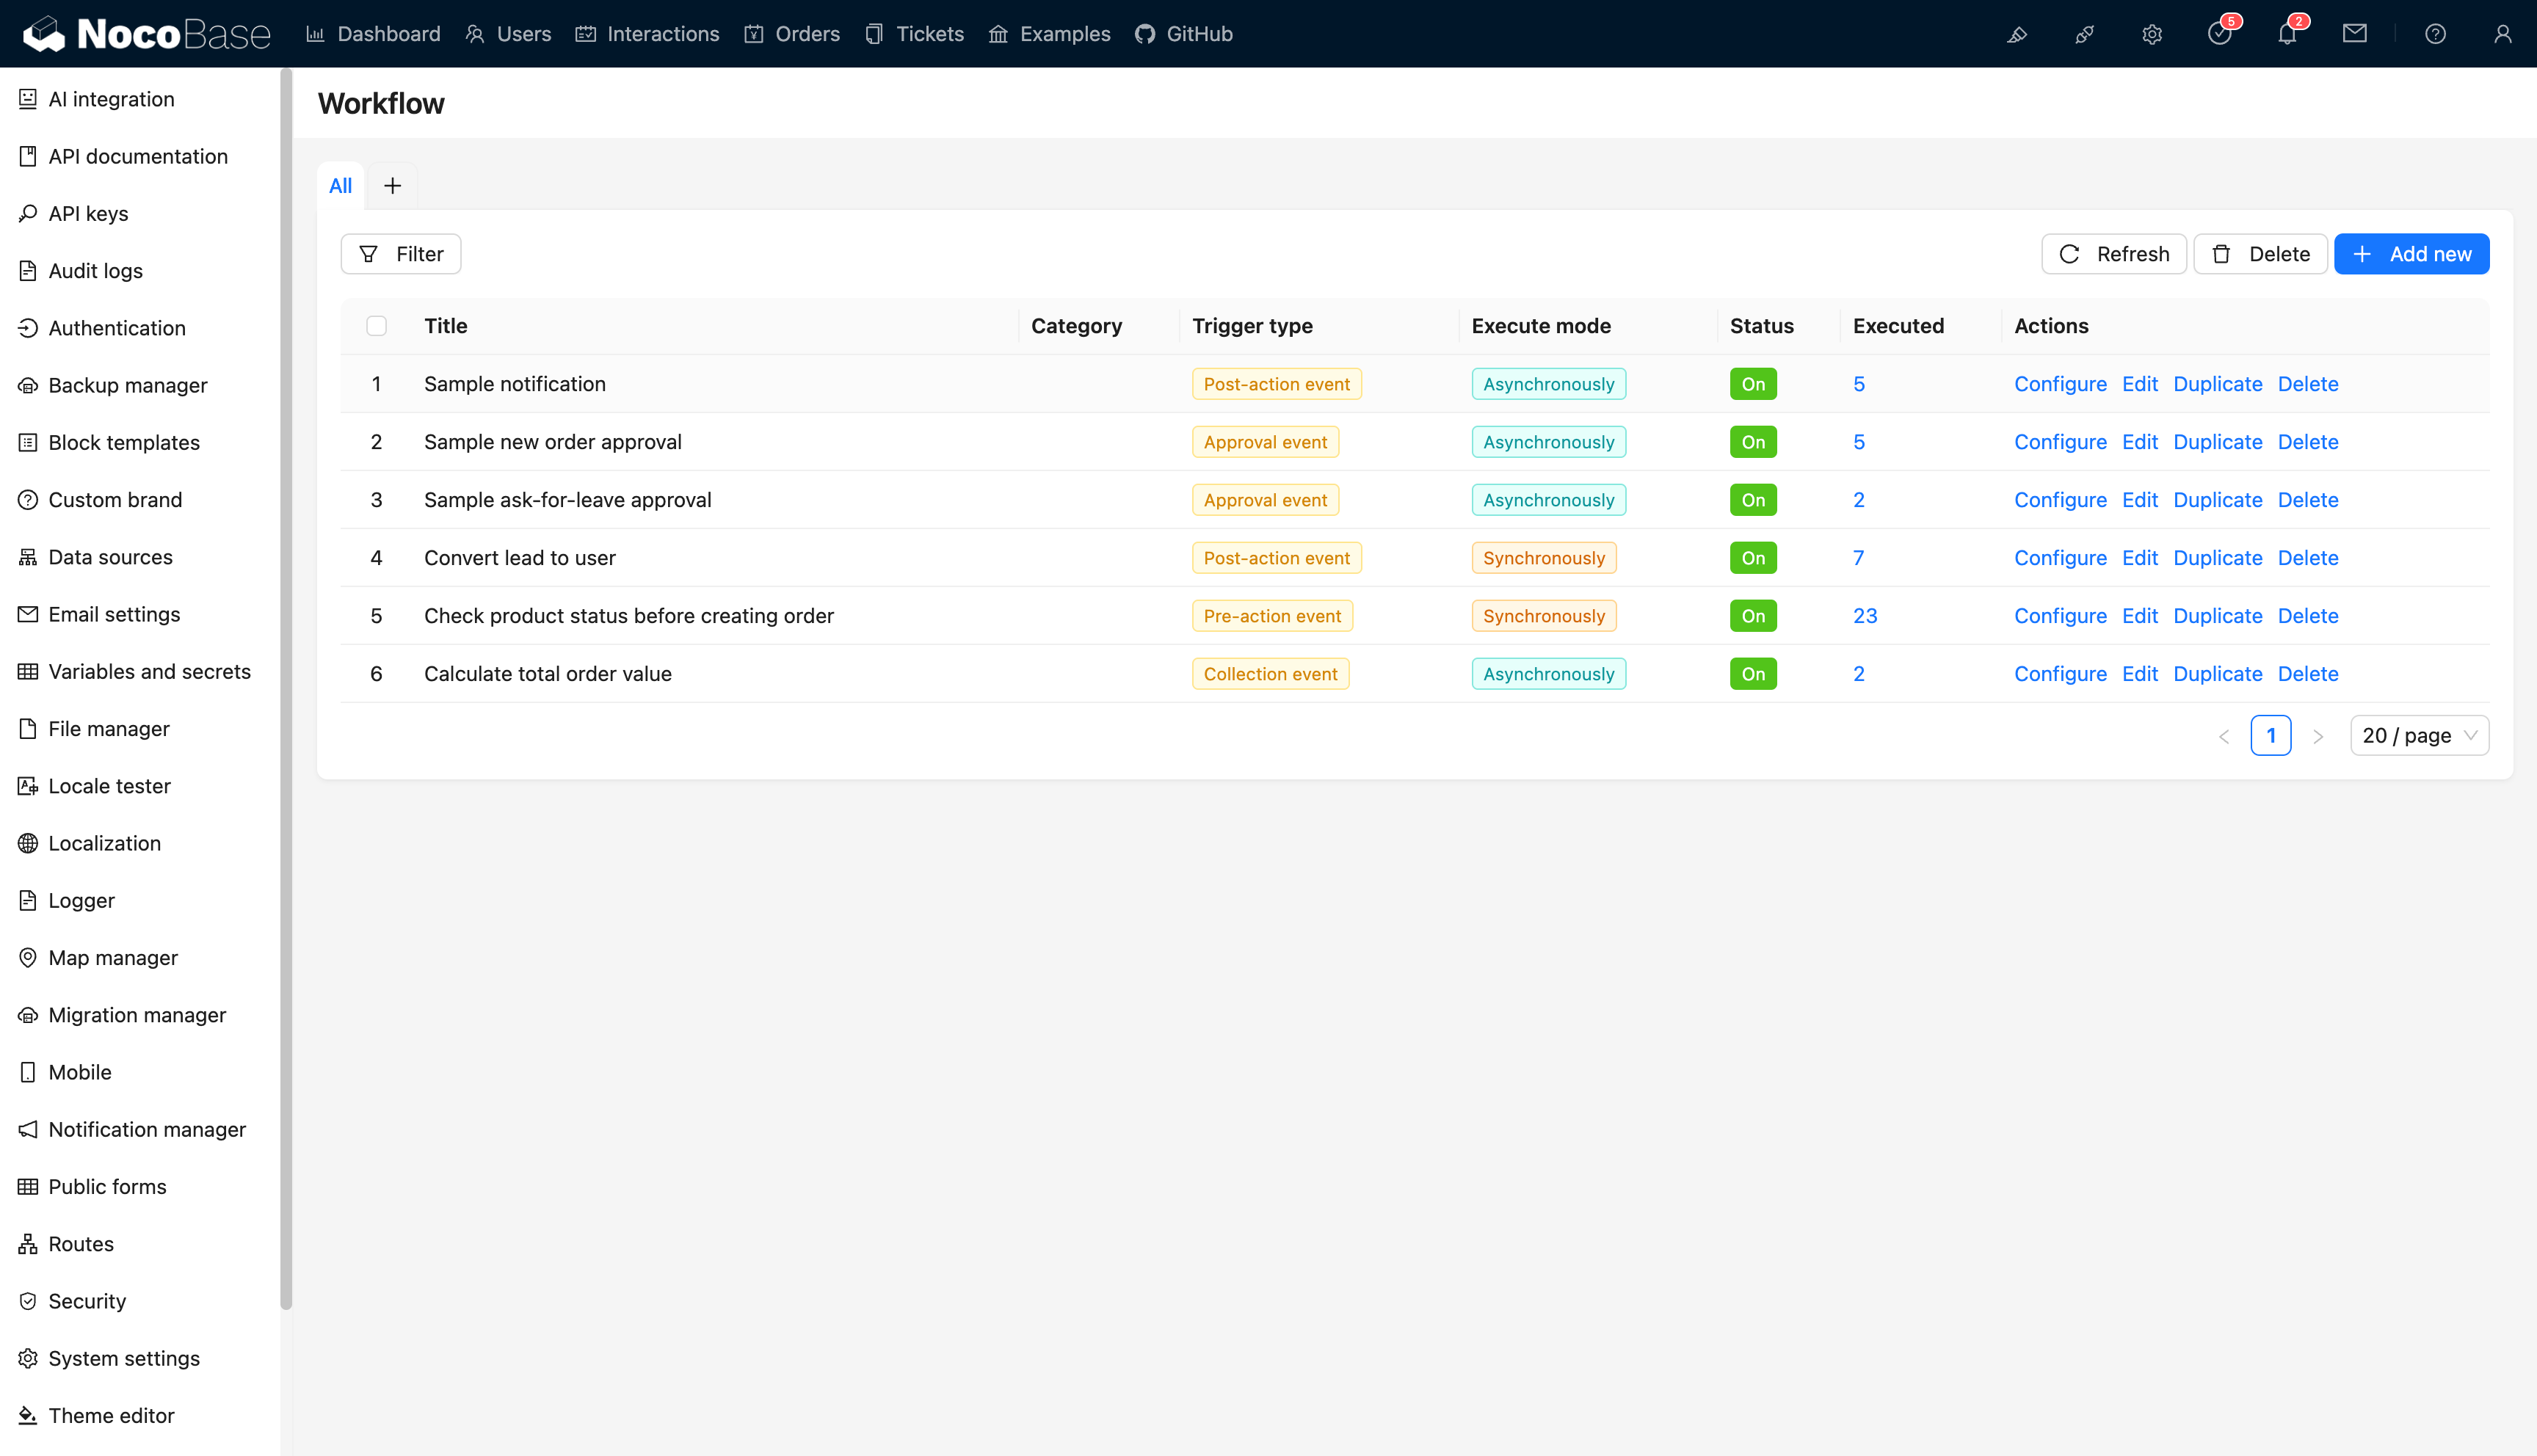
Task: Open the UI editor highlighter icon
Action: click(2017, 34)
